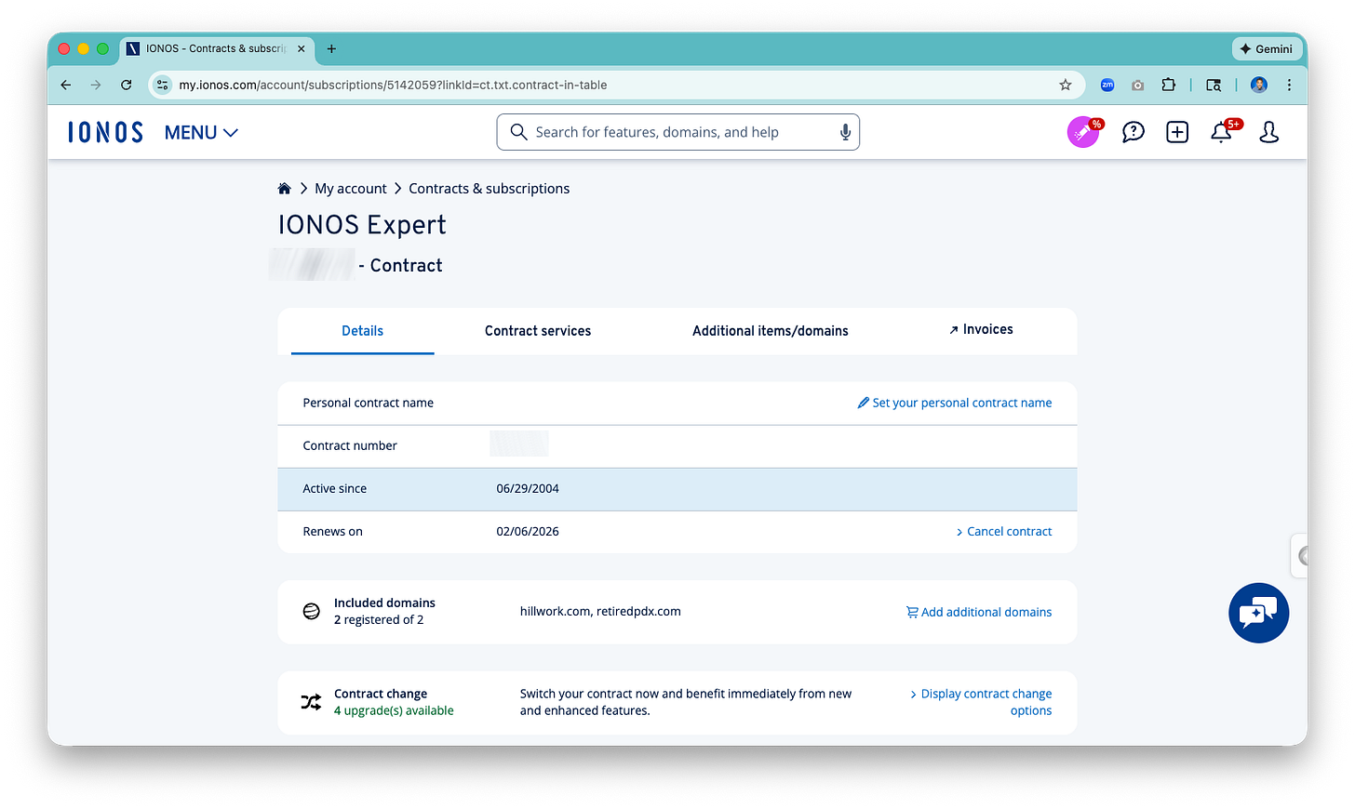This screenshot has height=808, width=1355.
Task: Open the floating AI chat assistant button
Action: (1258, 613)
